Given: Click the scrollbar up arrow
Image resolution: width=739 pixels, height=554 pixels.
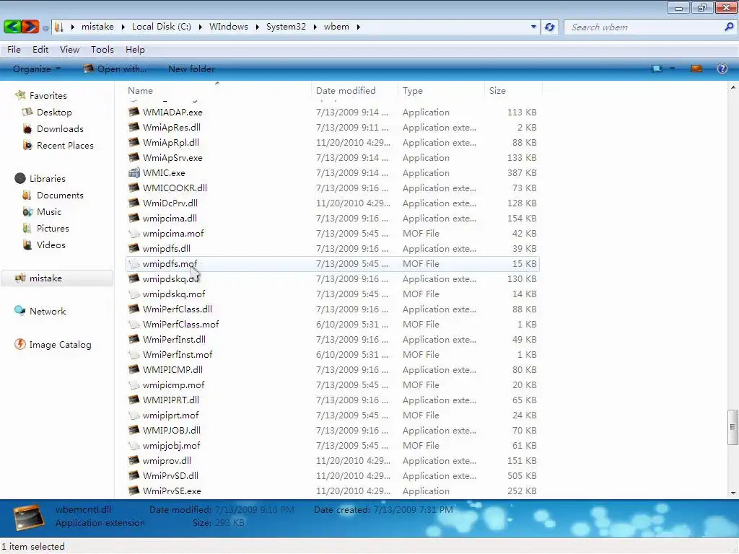Looking at the screenshot, I should tap(733, 87).
